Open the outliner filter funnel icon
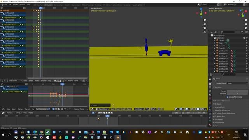The height and width of the screenshot is (140, 249). point(242,32)
